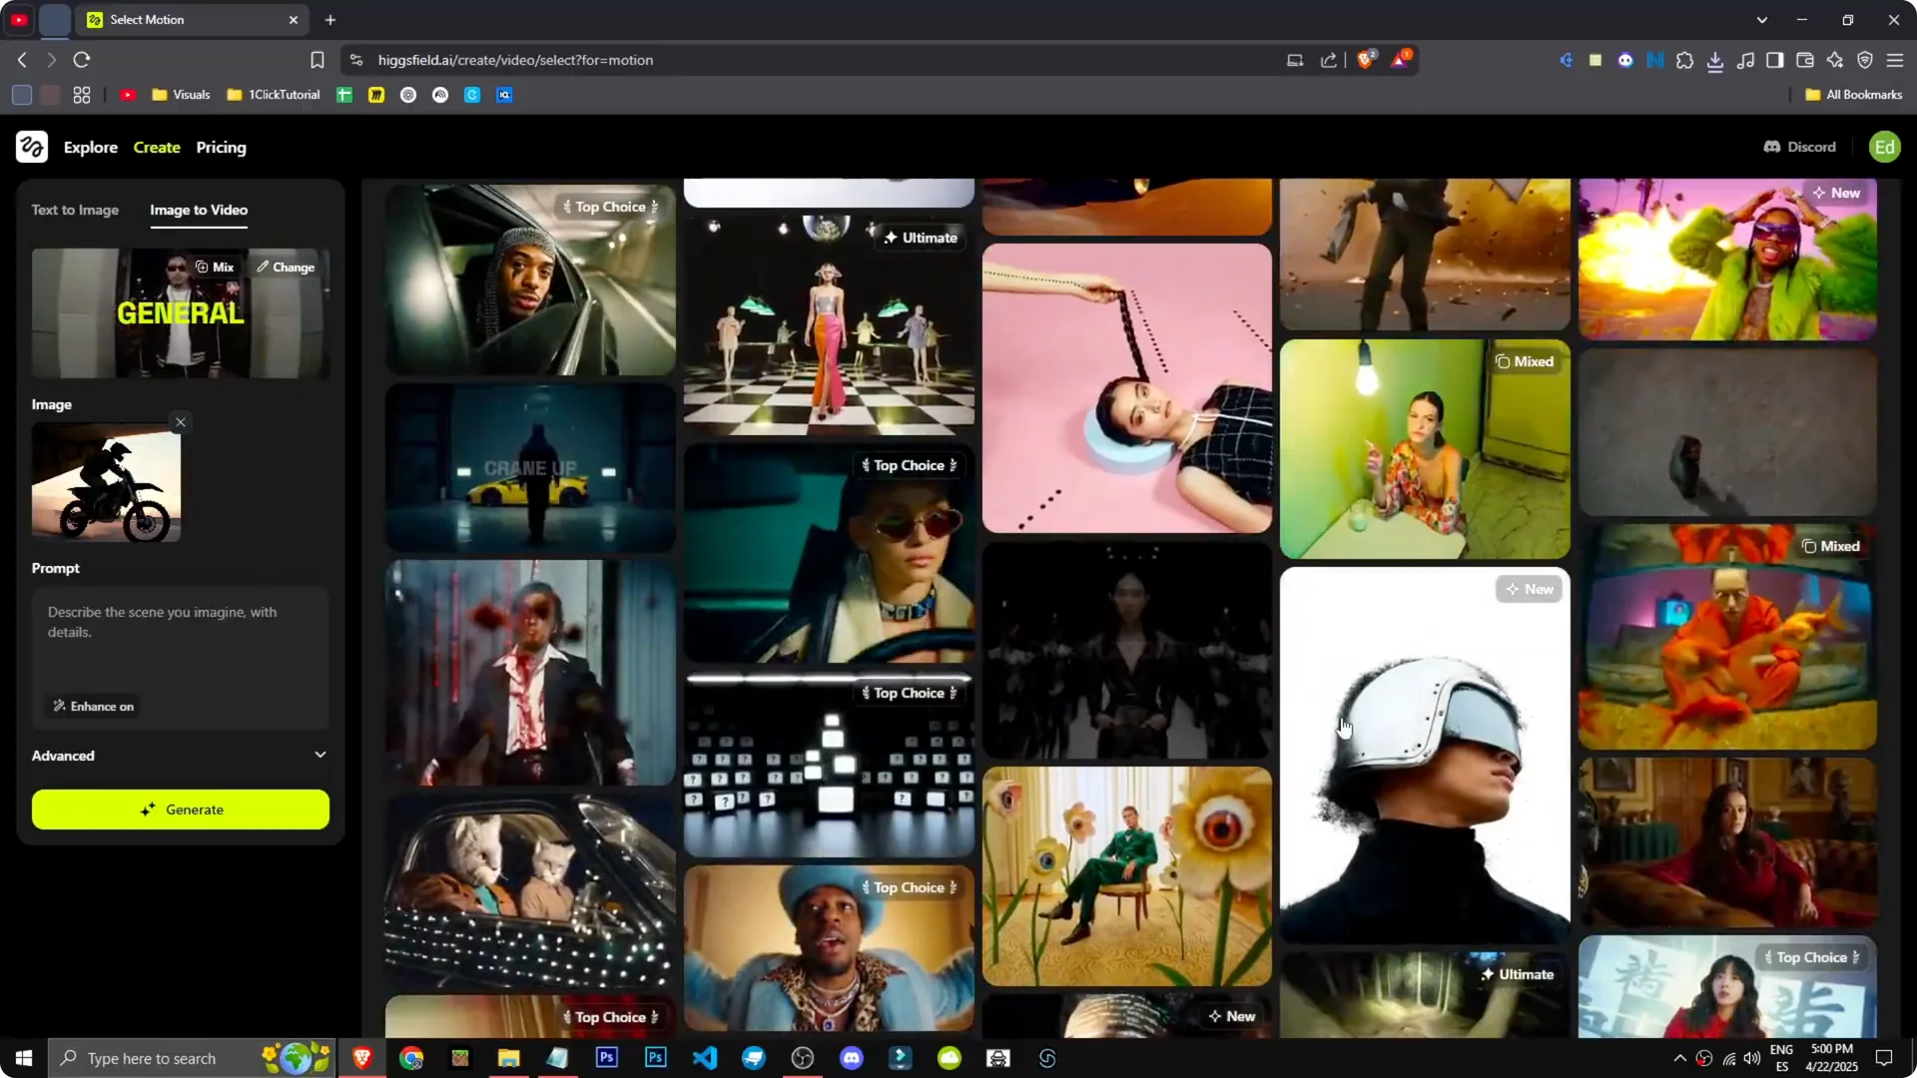1917x1078 pixels.
Task: Click the Generate button
Action: coord(180,809)
